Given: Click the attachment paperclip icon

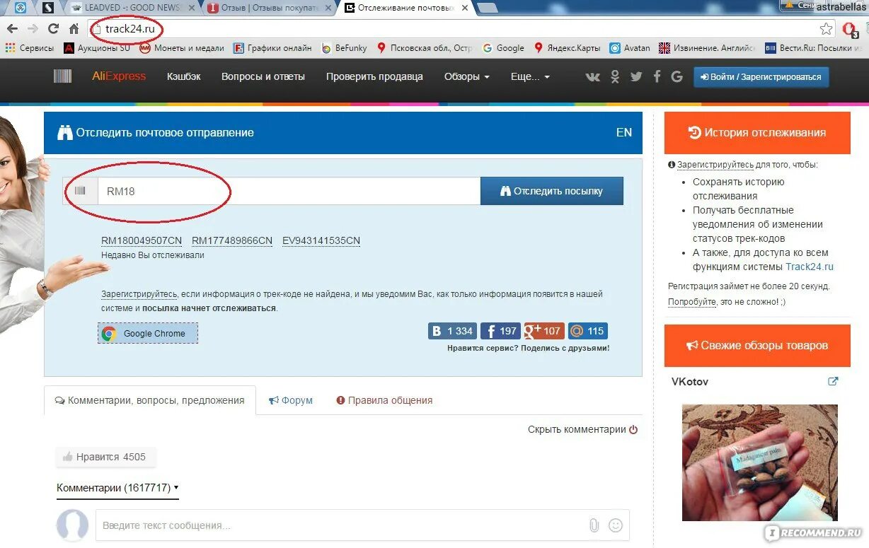Looking at the screenshot, I should click(x=594, y=525).
